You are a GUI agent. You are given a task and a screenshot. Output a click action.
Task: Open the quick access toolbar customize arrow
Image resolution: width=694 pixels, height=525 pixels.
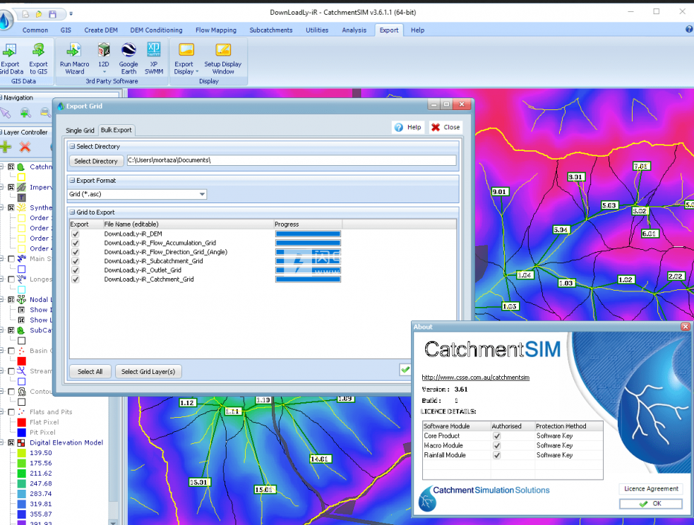click(71, 14)
